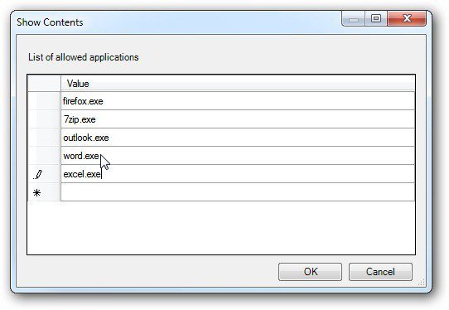The height and width of the screenshot is (310, 449).
Task: Select the firefox.exe value cell
Action: (x=238, y=101)
